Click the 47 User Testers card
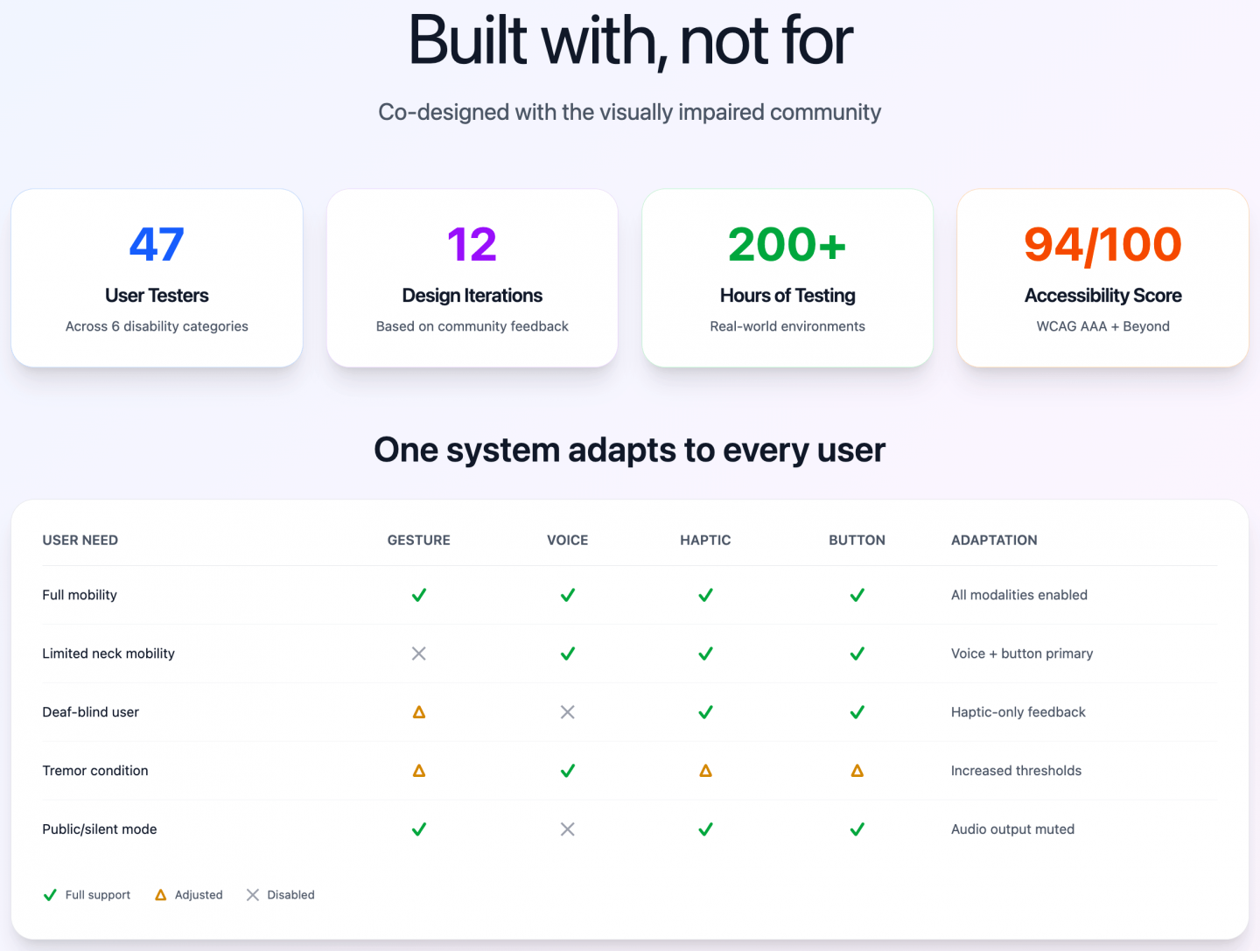Viewport: 1260px width, 951px height. click(157, 278)
